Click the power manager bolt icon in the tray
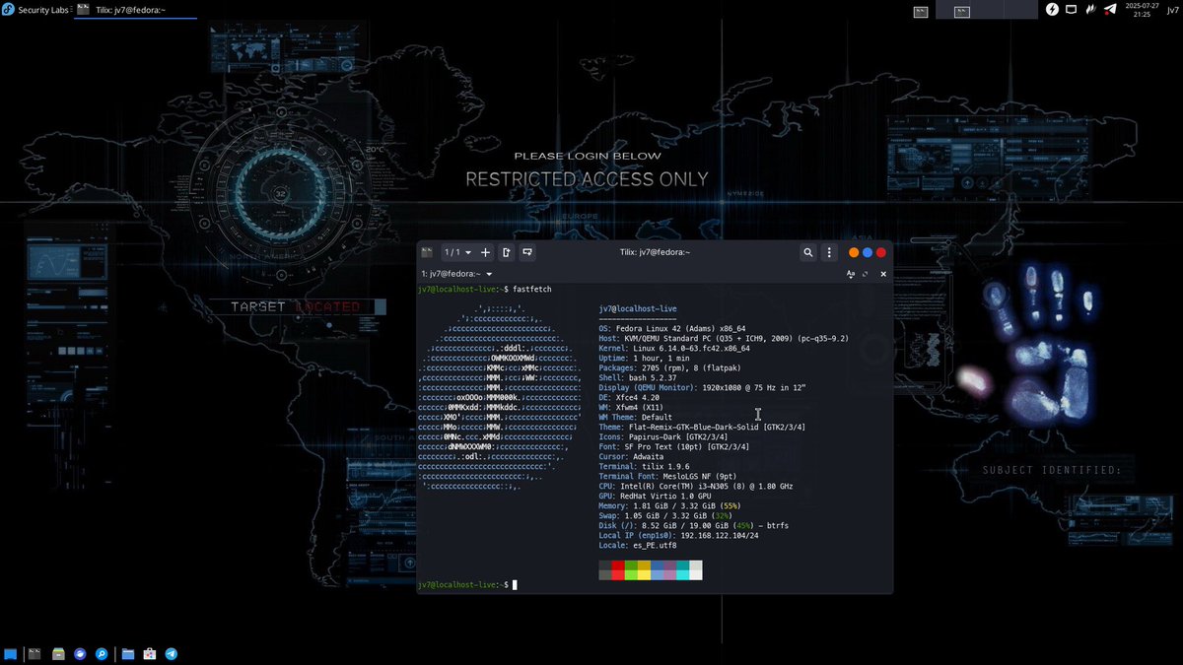The width and height of the screenshot is (1183, 665). (x=1051, y=10)
